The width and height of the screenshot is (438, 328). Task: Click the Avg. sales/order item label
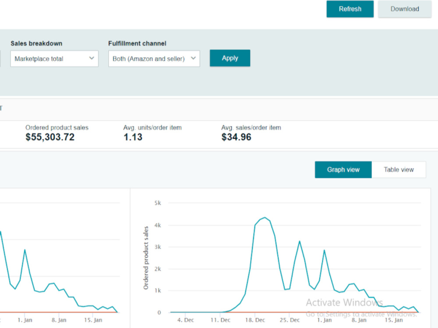coord(251,127)
